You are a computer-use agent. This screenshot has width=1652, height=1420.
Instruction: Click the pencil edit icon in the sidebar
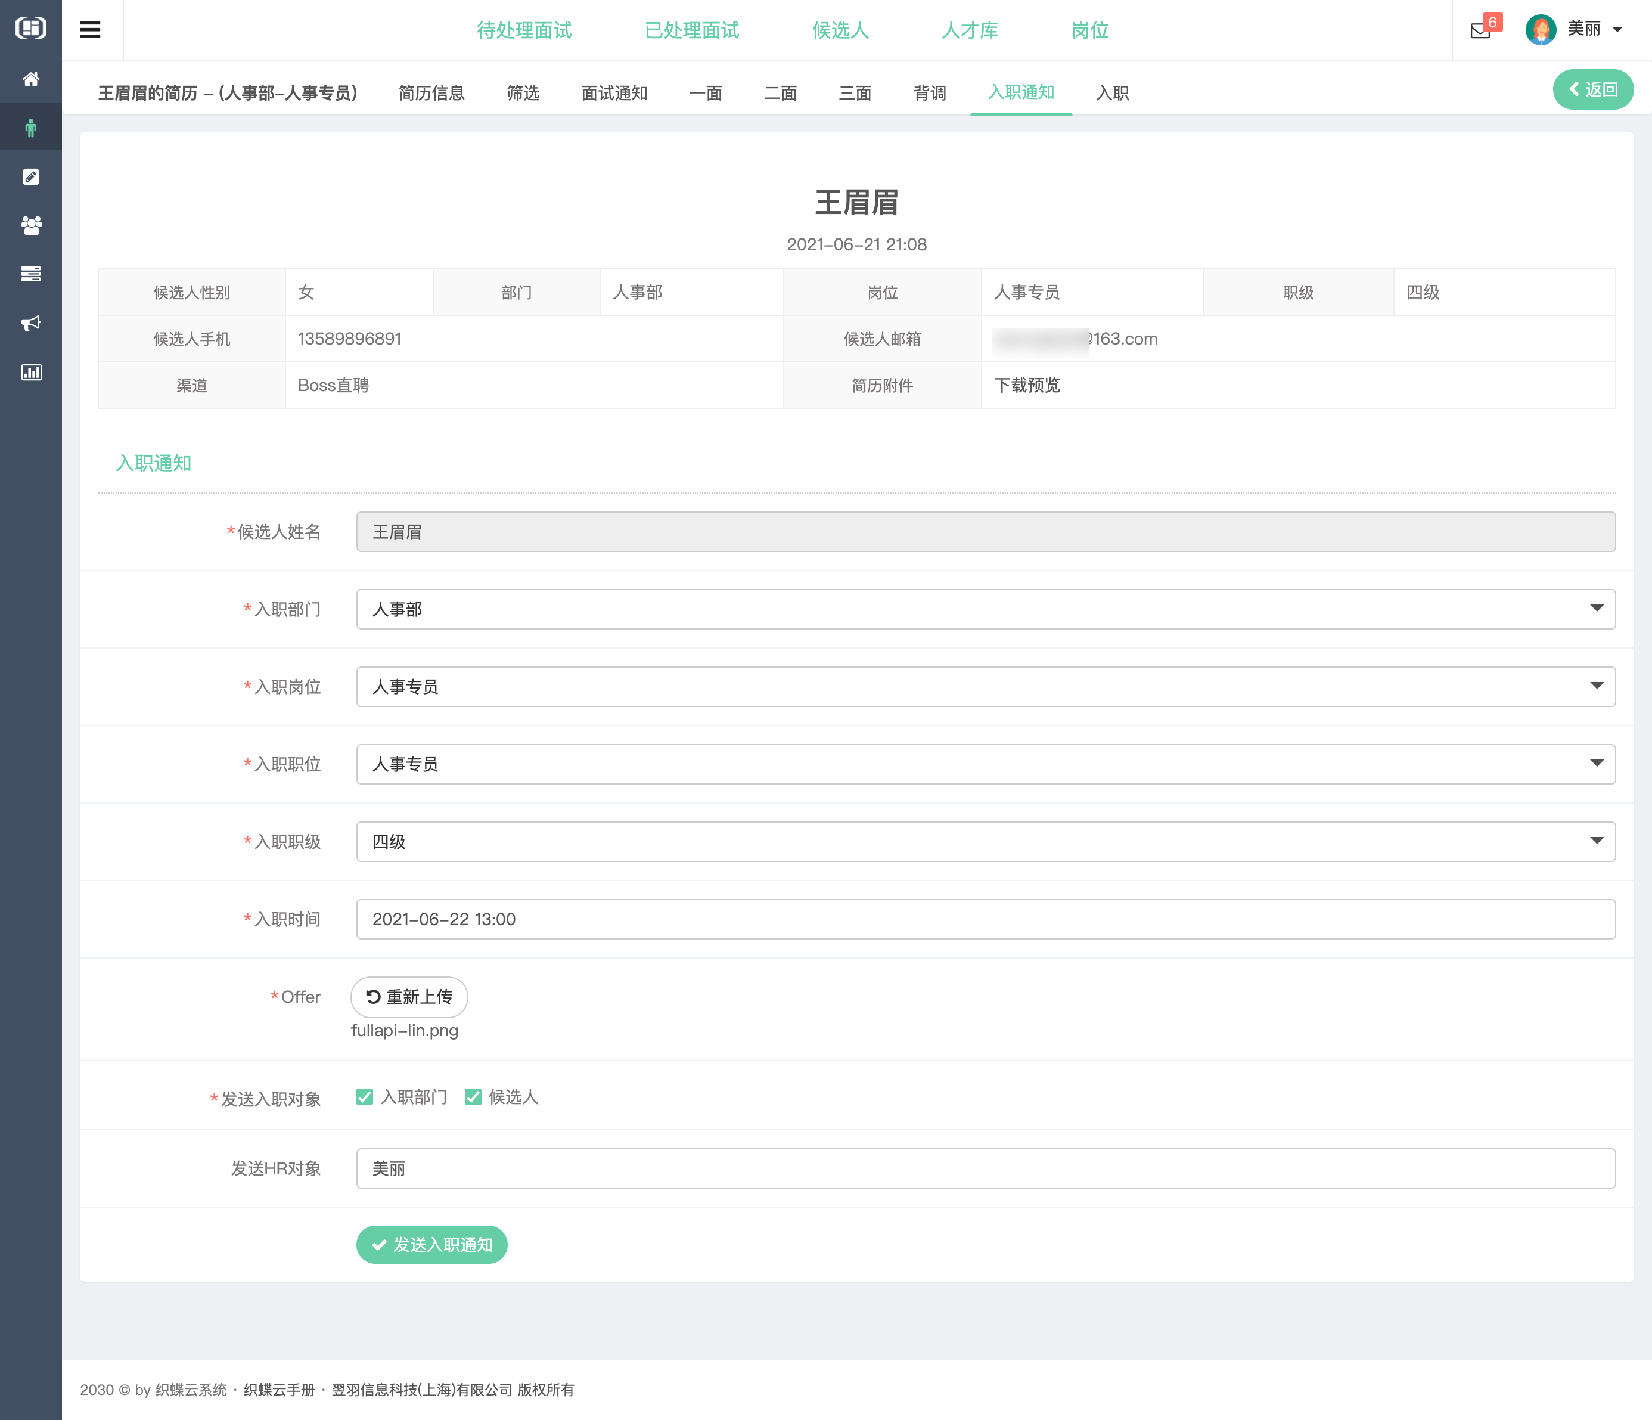coord(30,176)
